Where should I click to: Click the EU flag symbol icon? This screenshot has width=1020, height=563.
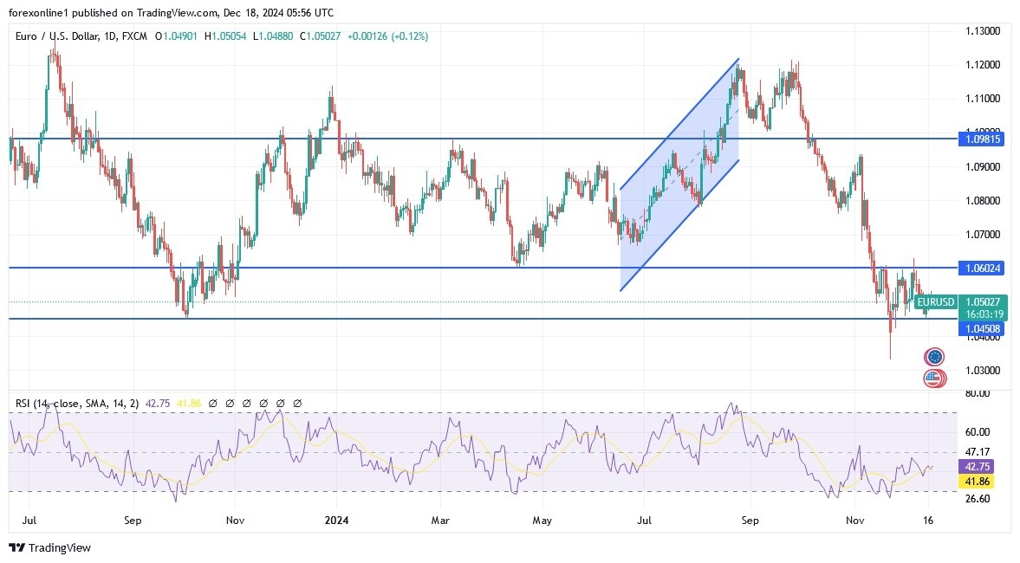(934, 356)
